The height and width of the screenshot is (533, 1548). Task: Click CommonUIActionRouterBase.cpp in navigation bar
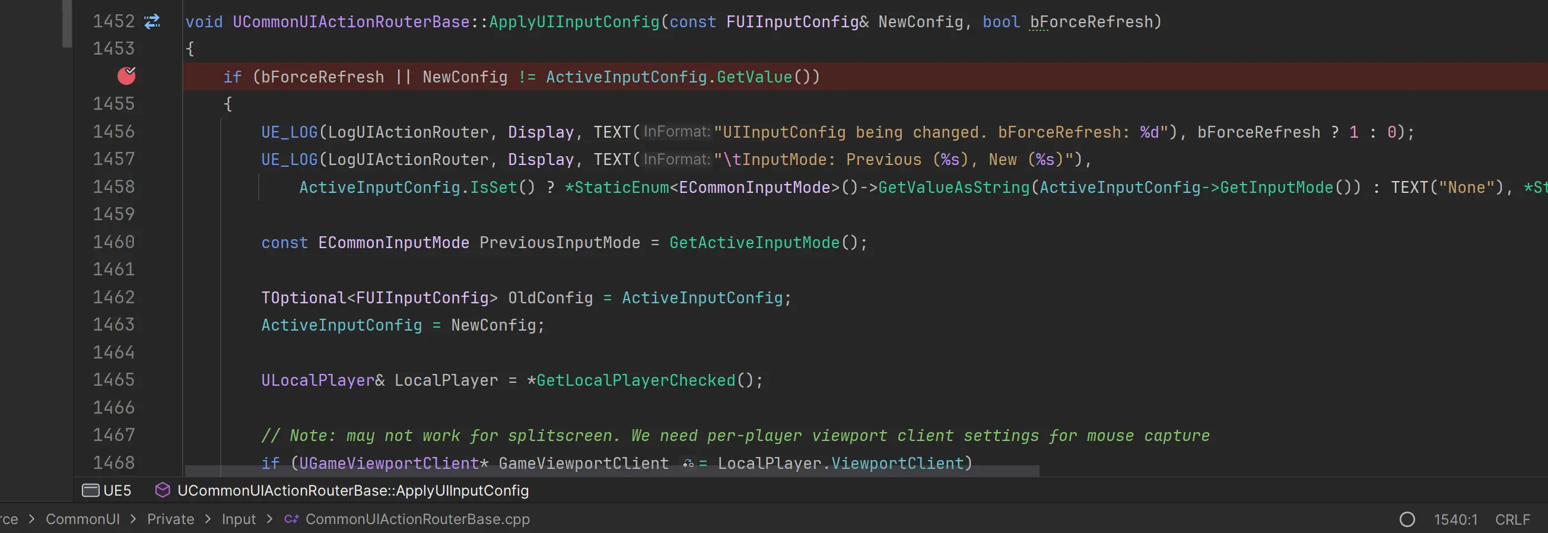(x=417, y=519)
